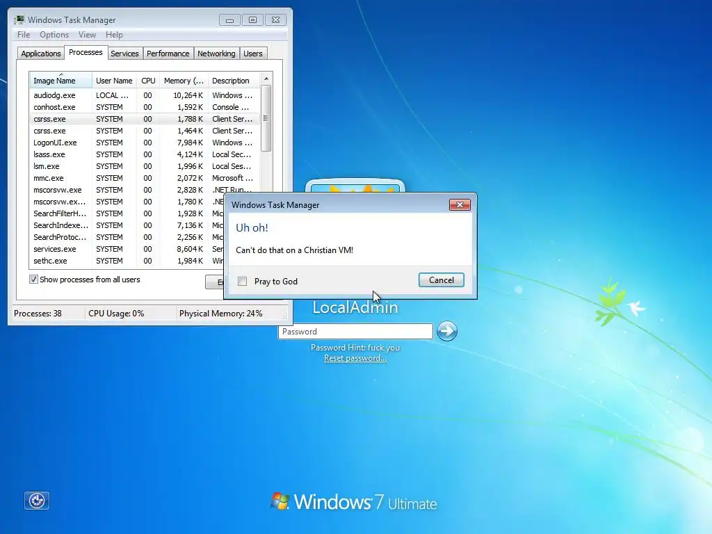Click Physical Memory: 24% status entry
The image size is (712, 534).
tap(220, 314)
